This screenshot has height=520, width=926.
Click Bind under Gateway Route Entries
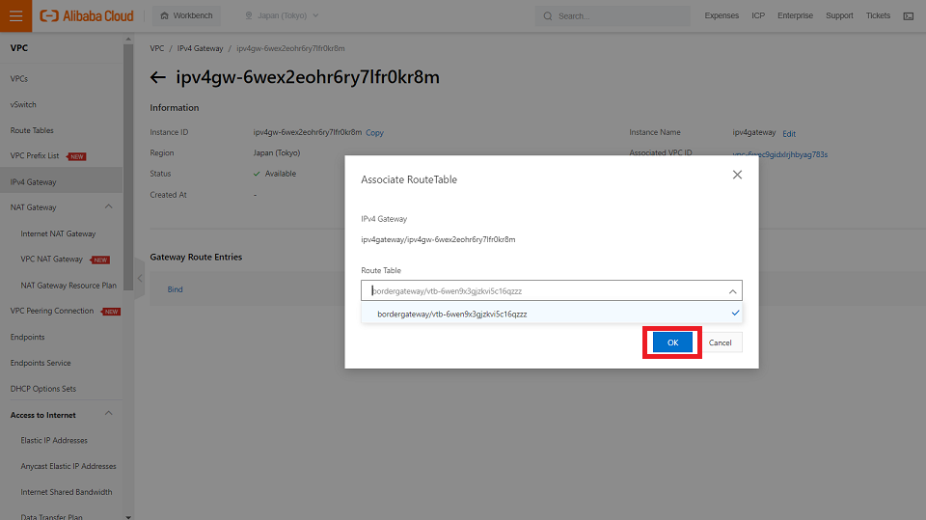(175, 289)
